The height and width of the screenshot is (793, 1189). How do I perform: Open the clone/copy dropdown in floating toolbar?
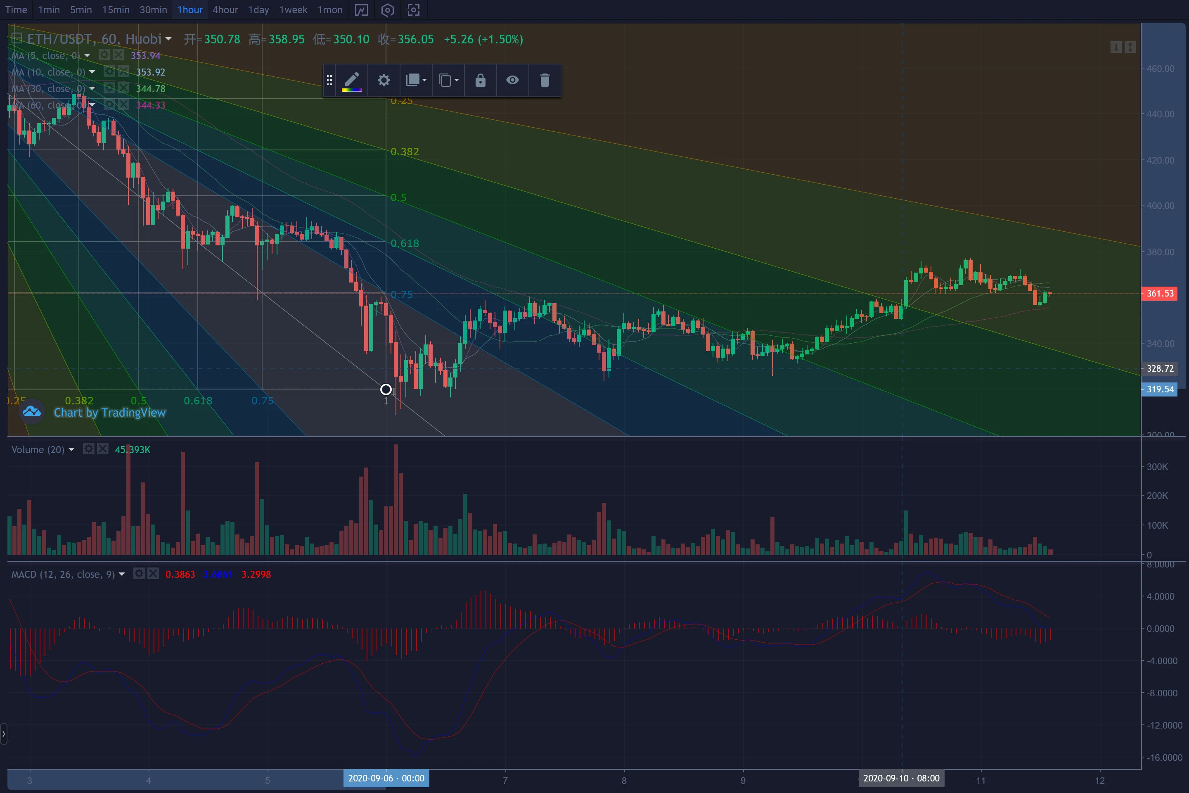point(448,80)
